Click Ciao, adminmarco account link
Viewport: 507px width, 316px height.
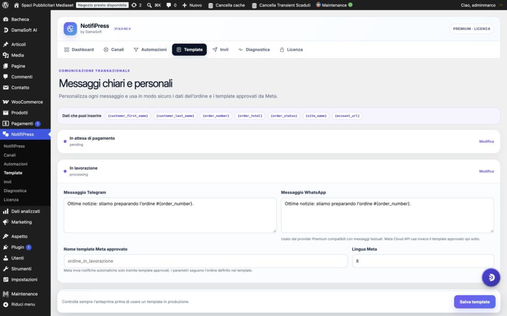click(478, 5)
